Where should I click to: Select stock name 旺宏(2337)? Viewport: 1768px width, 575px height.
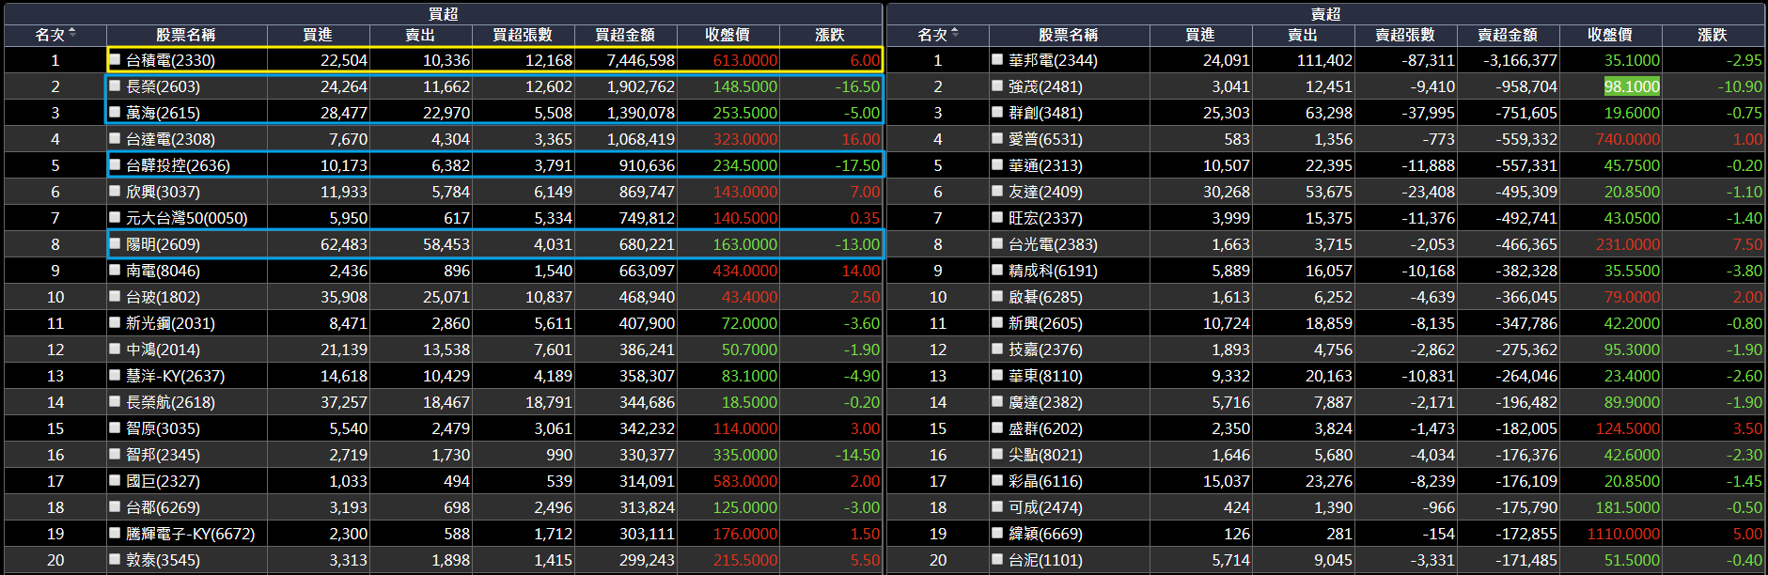[1045, 218]
